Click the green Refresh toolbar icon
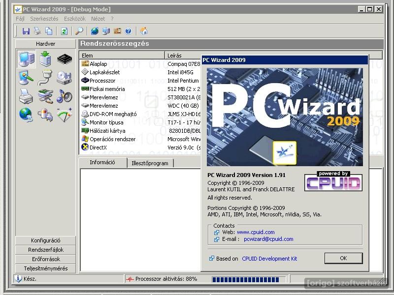 64,31
